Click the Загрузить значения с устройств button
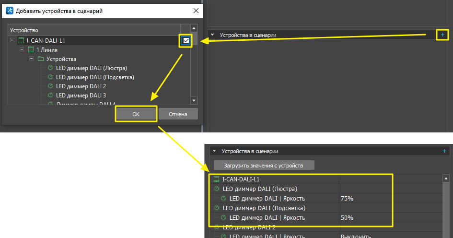This screenshot has height=238, width=453. (264, 166)
